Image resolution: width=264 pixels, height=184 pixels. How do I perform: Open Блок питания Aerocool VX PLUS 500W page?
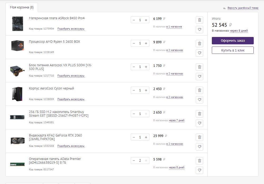60,67
